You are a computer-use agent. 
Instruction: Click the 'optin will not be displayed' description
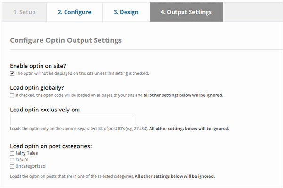[x=82, y=73]
